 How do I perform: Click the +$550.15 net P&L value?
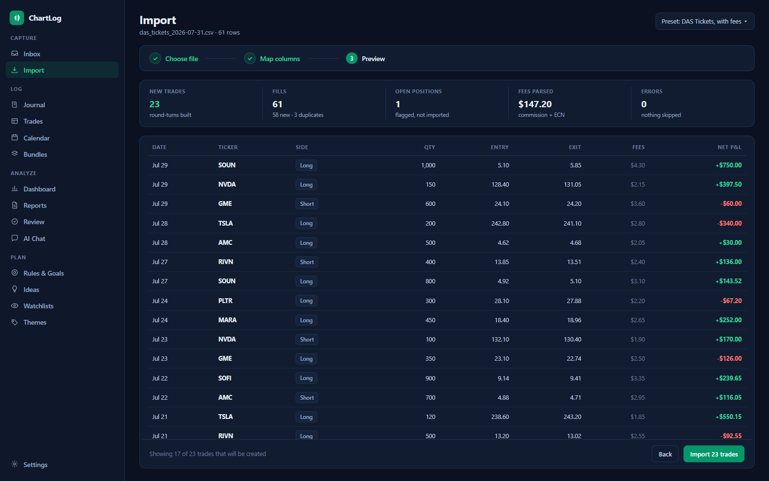click(728, 417)
